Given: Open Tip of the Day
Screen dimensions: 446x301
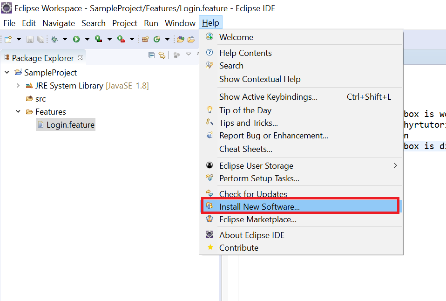Looking at the screenshot, I should (245, 110).
